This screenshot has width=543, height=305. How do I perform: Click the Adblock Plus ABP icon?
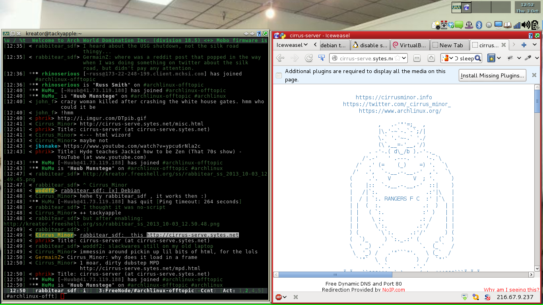pos(278,297)
